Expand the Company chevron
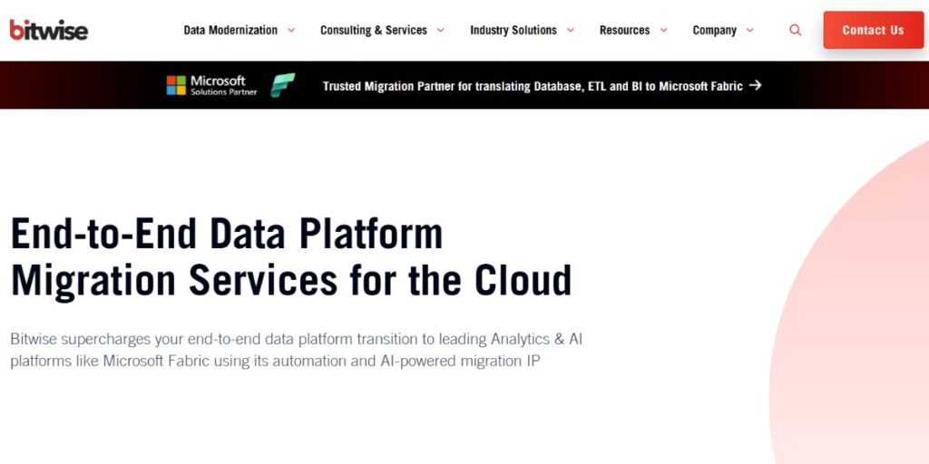The height and width of the screenshot is (464, 929). [750, 30]
